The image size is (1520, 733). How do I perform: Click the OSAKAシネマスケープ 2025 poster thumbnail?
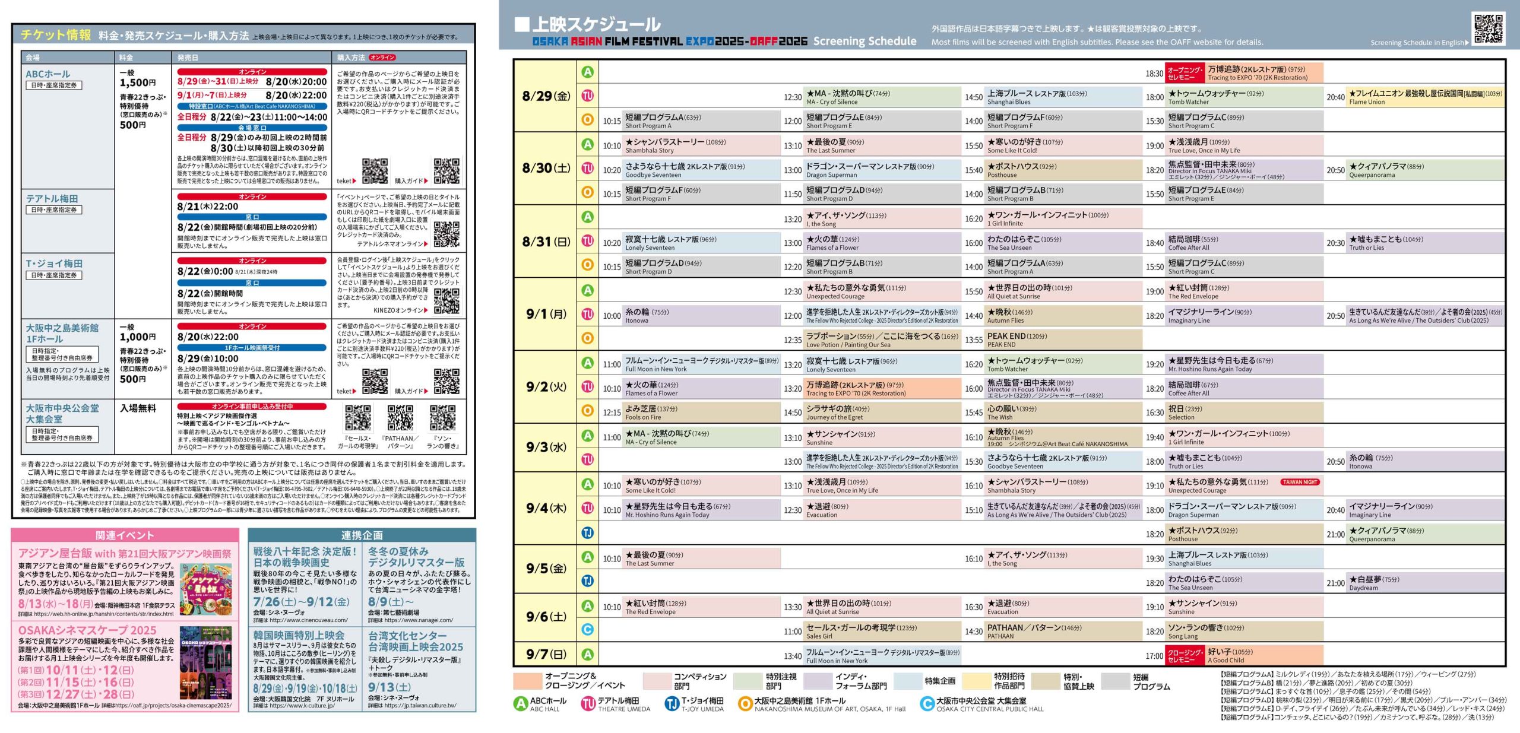tap(206, 662)
